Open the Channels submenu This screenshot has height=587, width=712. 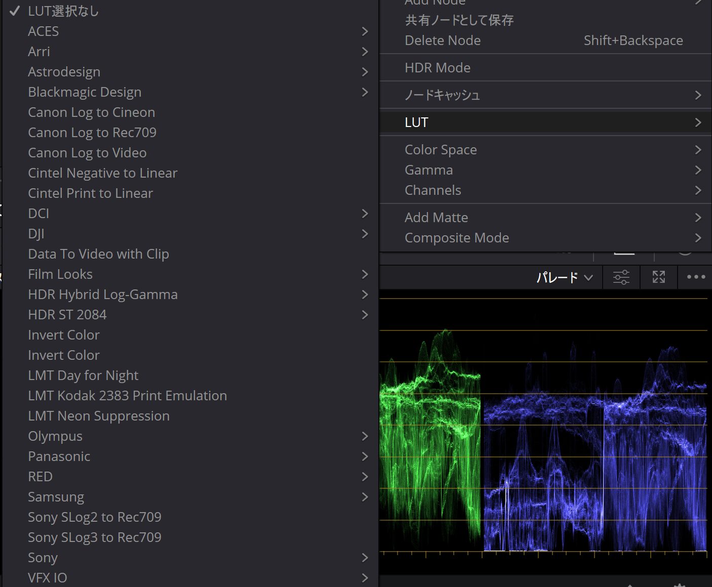(x=545, y=190)
